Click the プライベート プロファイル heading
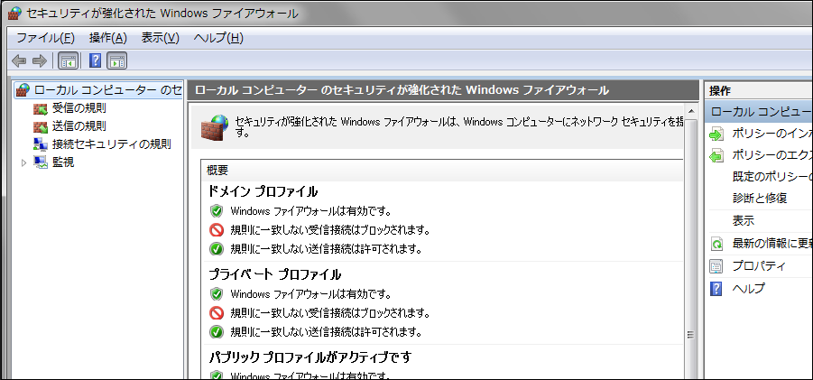 275,274
